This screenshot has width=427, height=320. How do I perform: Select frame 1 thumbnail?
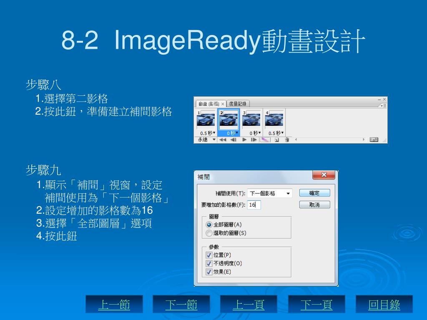tap(206, 120)
